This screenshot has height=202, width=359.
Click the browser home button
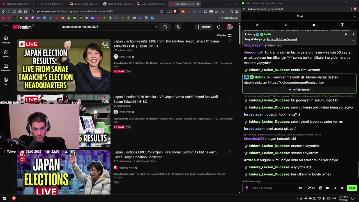[20, 12]
